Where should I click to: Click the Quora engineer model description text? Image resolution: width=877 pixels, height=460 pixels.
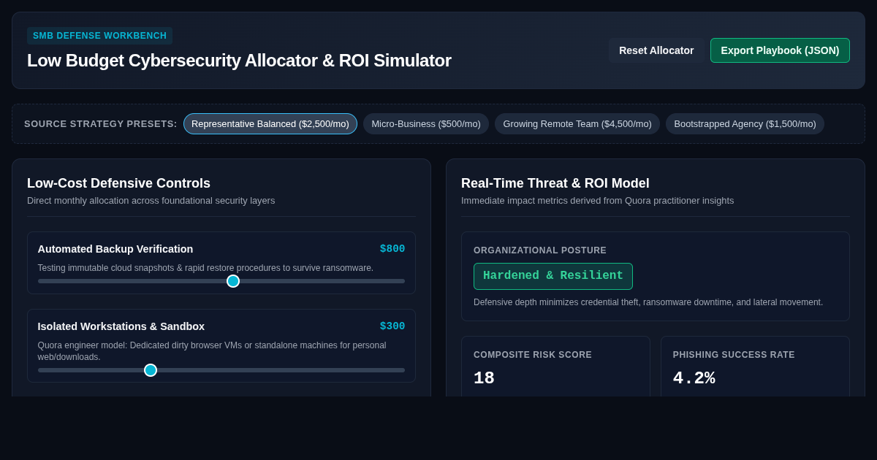pyautogui.click(x=212, y=351)
